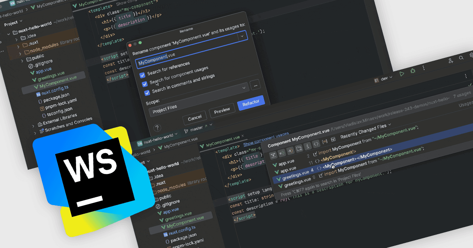473x248 pixels.
Task: Click the magnifier search icon in toolbar
Action: (x=461, y=58)
